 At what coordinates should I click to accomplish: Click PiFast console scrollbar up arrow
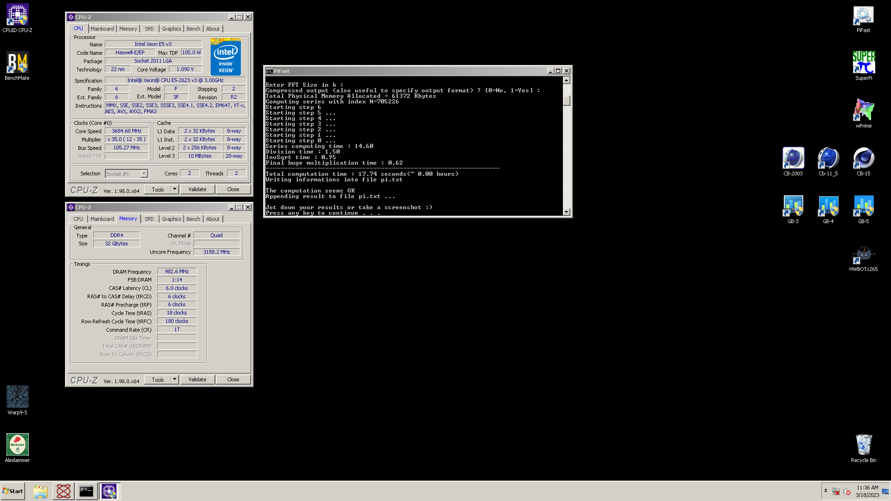(566, 80)
